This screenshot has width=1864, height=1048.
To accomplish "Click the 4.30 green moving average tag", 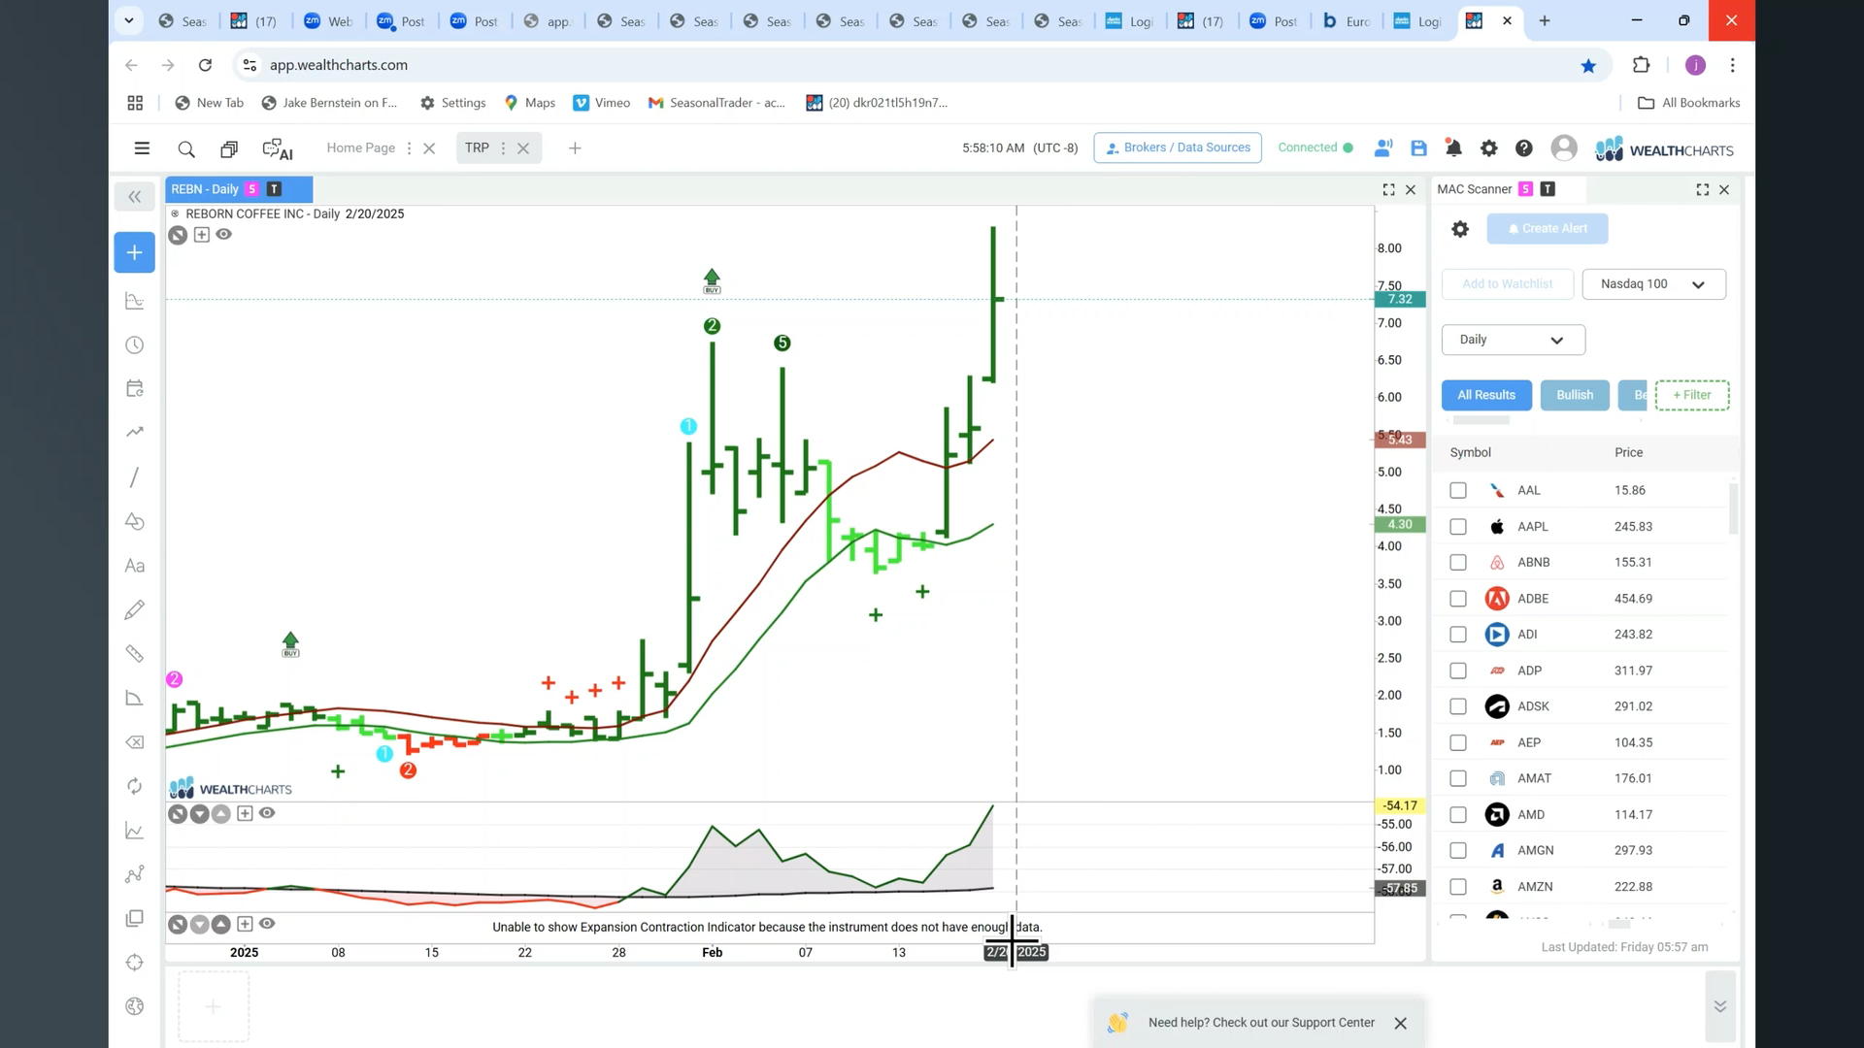I will click(1400, 524).
